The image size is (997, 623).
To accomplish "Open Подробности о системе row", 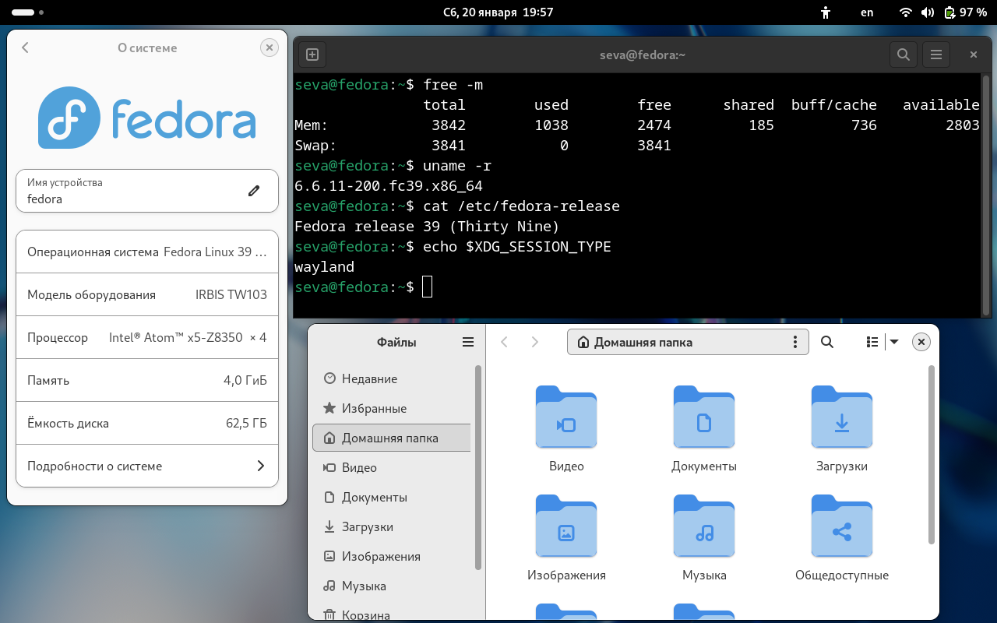I will click(x=147, y=466).
